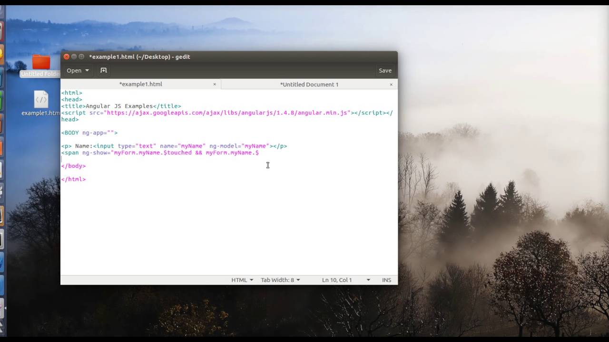This screenshot has width=609, height=342.
Task: Select the example1.html file on the desktop
Action: pos(41,104)
